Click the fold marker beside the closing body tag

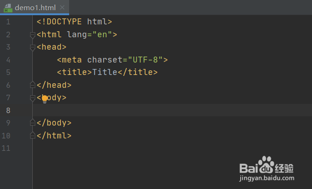tap(32, 122)
